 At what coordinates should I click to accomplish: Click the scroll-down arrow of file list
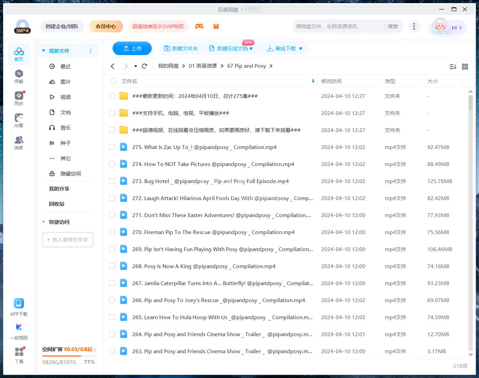[x=470, y=355]
